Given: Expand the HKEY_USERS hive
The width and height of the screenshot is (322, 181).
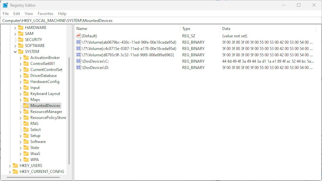Looking at the screenshot, I should [x=9, y=166].
